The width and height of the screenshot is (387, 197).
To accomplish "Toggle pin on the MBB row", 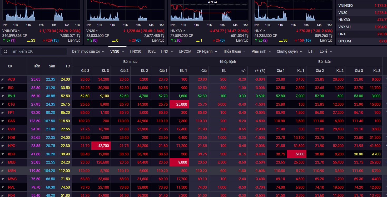I will (3, 162).
